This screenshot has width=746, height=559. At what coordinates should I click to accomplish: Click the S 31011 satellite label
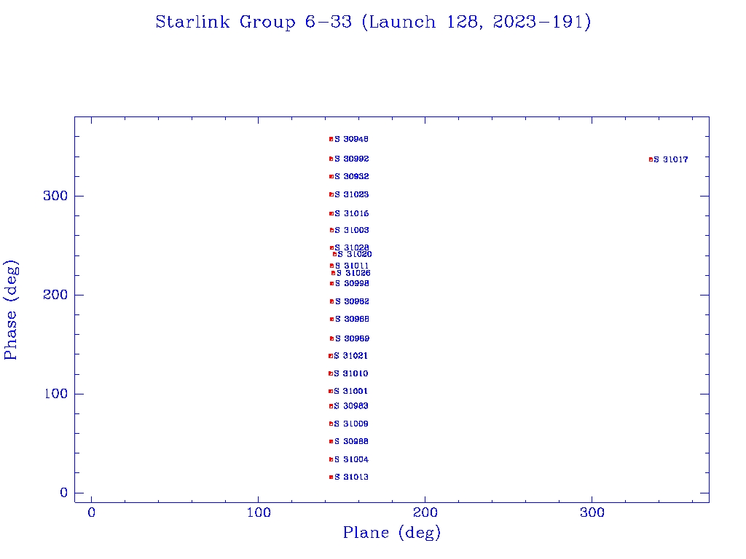352,266
